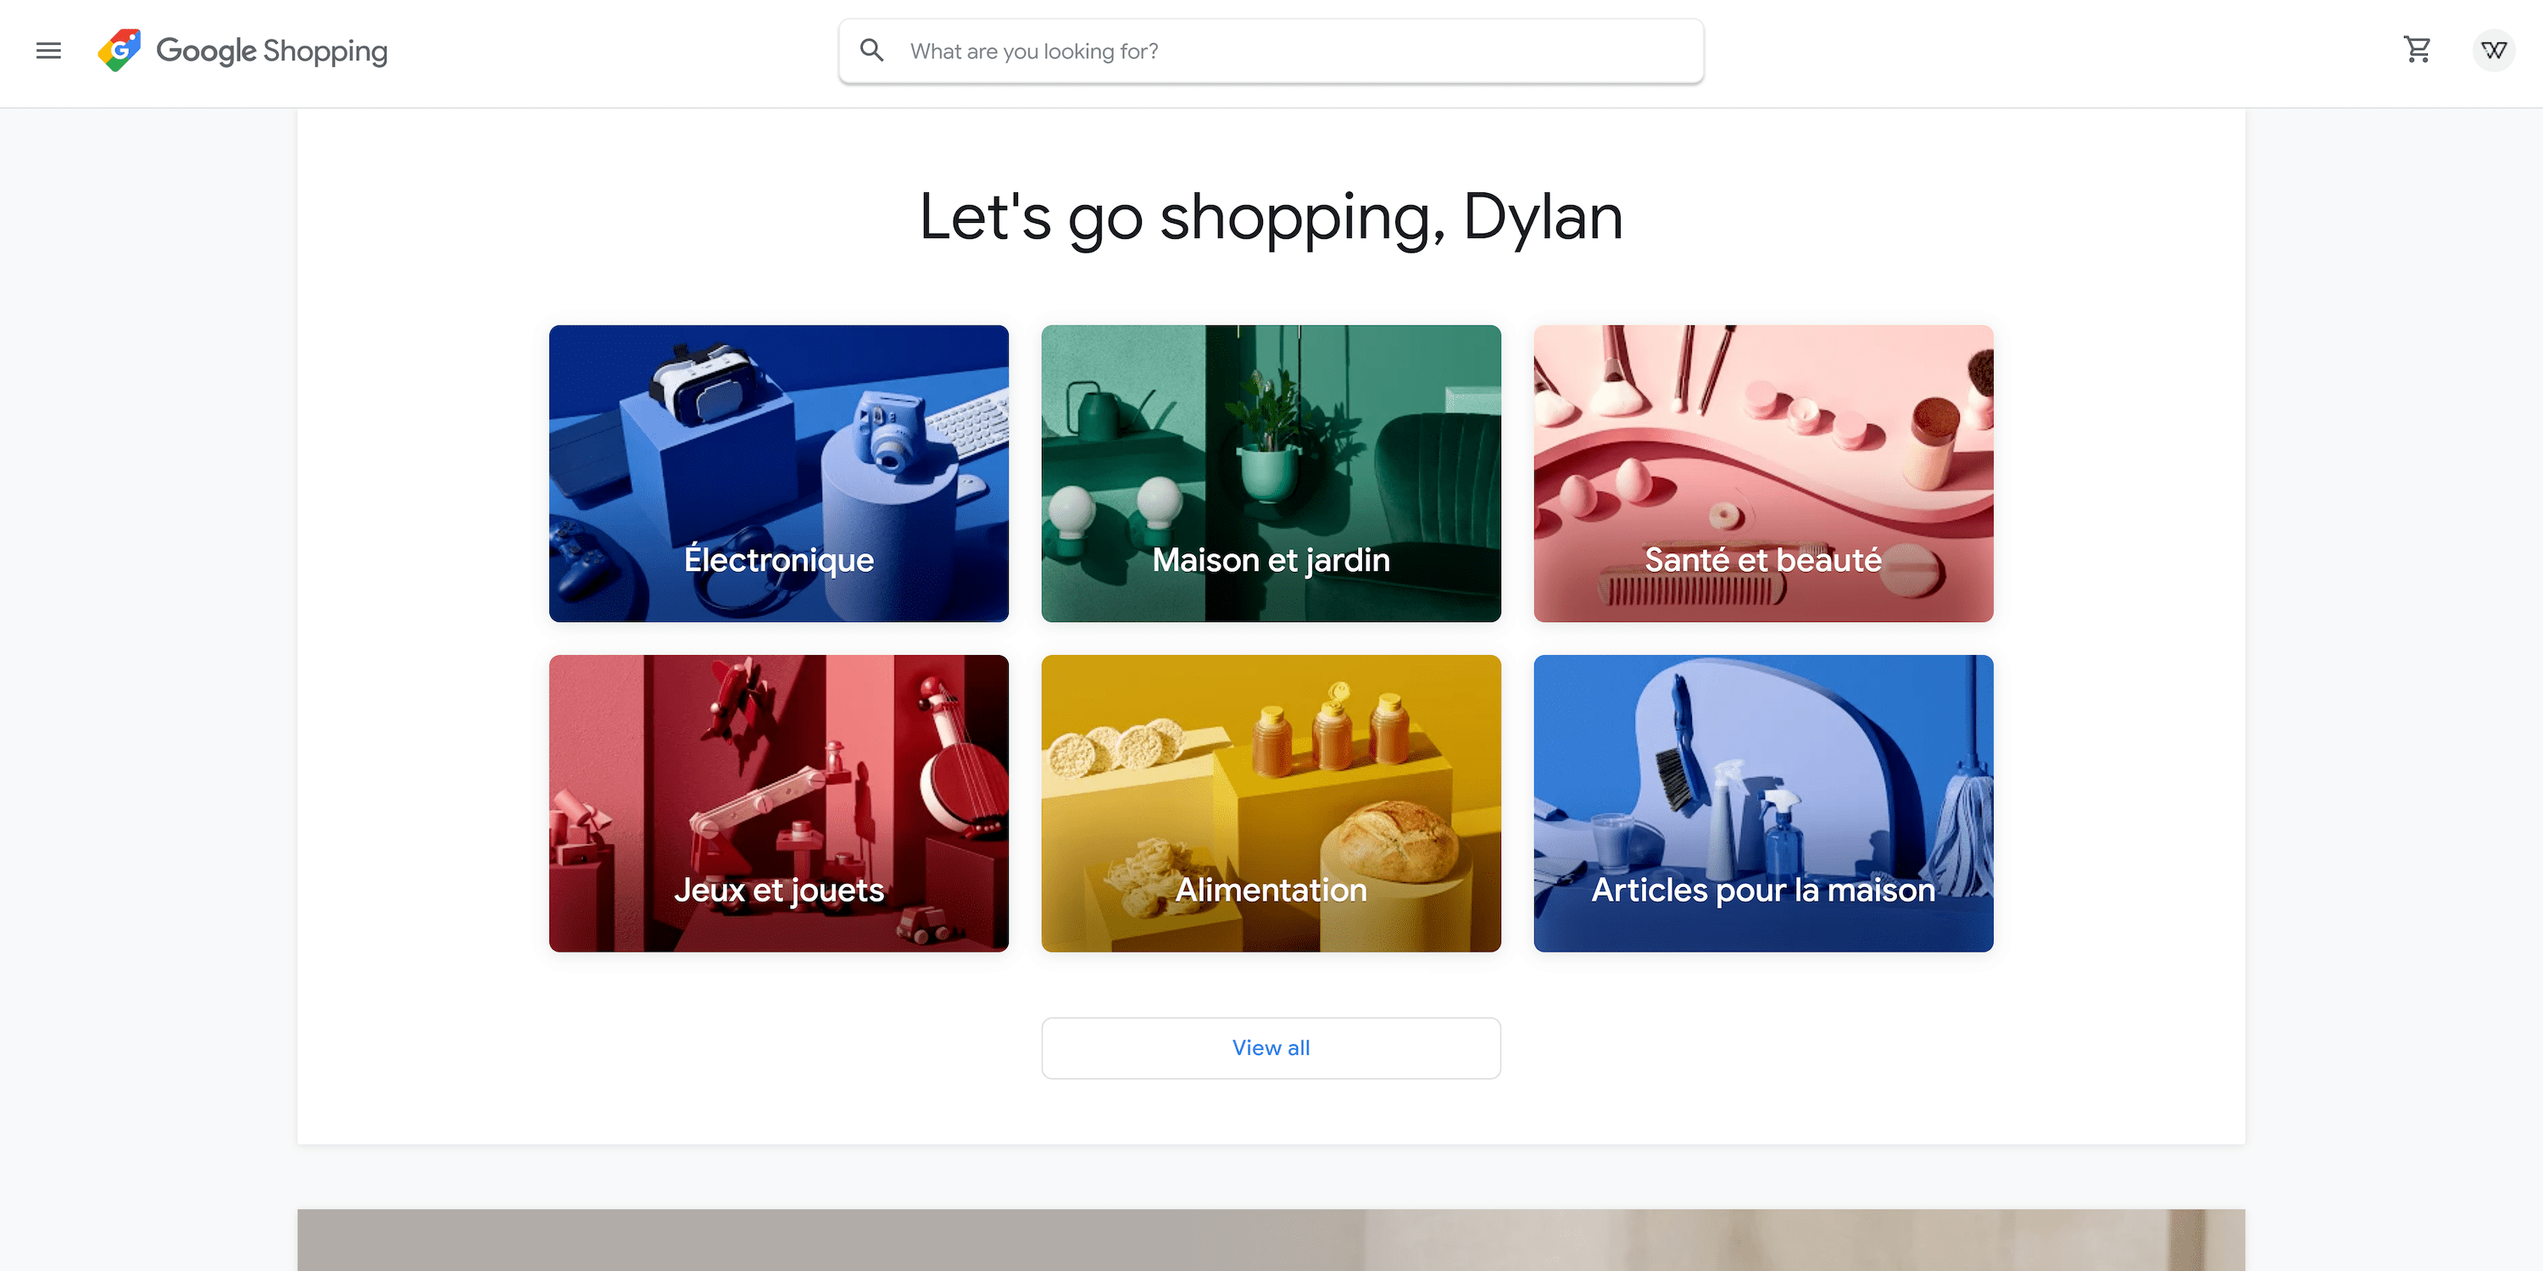
Task: Select the Santé et beauté category
Action: click(1763, 474)
